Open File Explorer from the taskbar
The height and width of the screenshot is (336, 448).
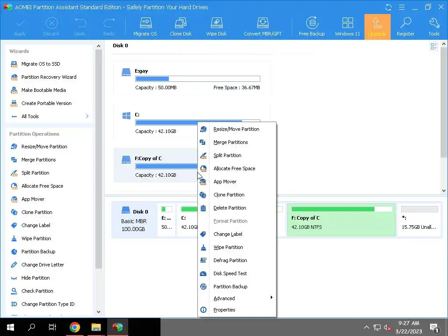(x=96, y=327)
